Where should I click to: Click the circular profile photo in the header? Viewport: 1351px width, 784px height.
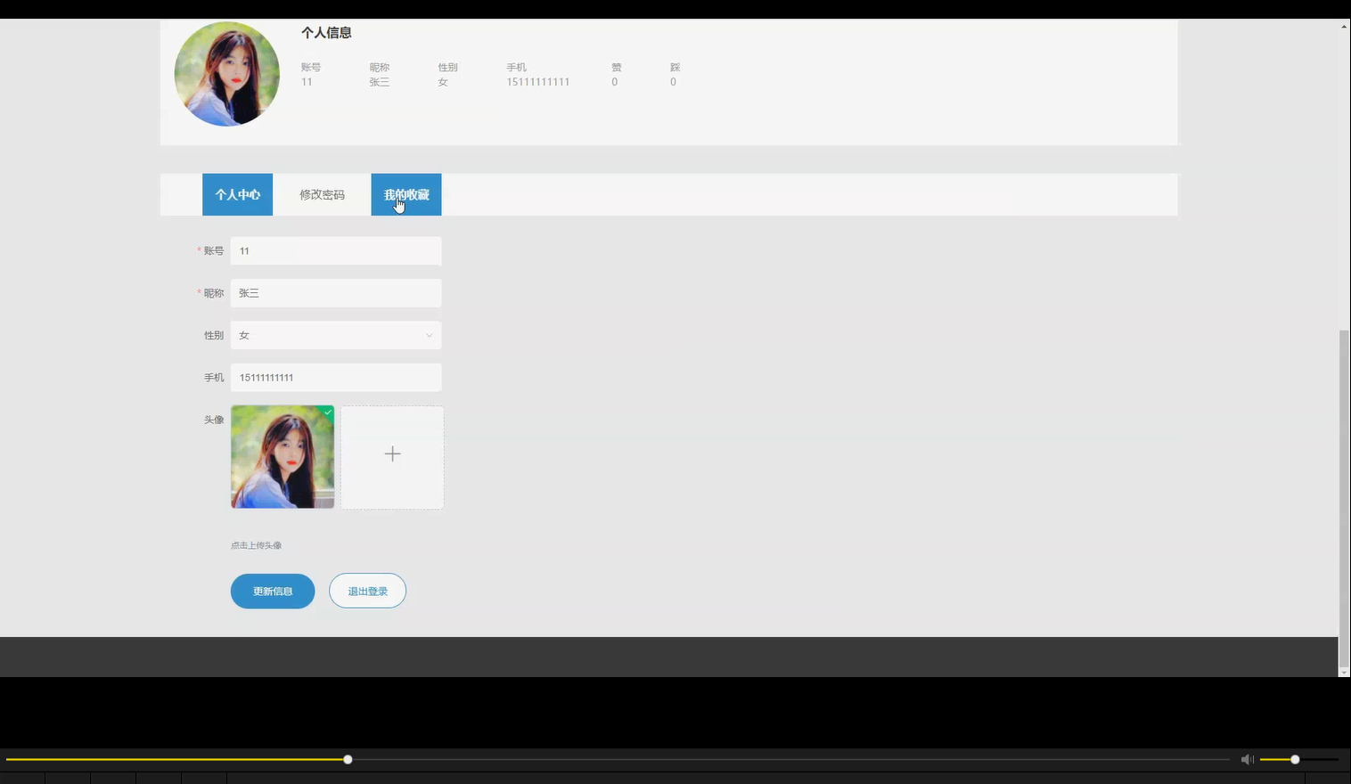[226, 74]
